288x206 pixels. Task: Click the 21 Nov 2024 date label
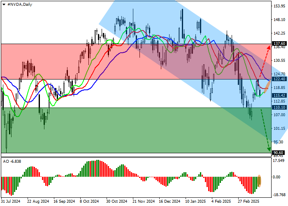click(144, 202)
